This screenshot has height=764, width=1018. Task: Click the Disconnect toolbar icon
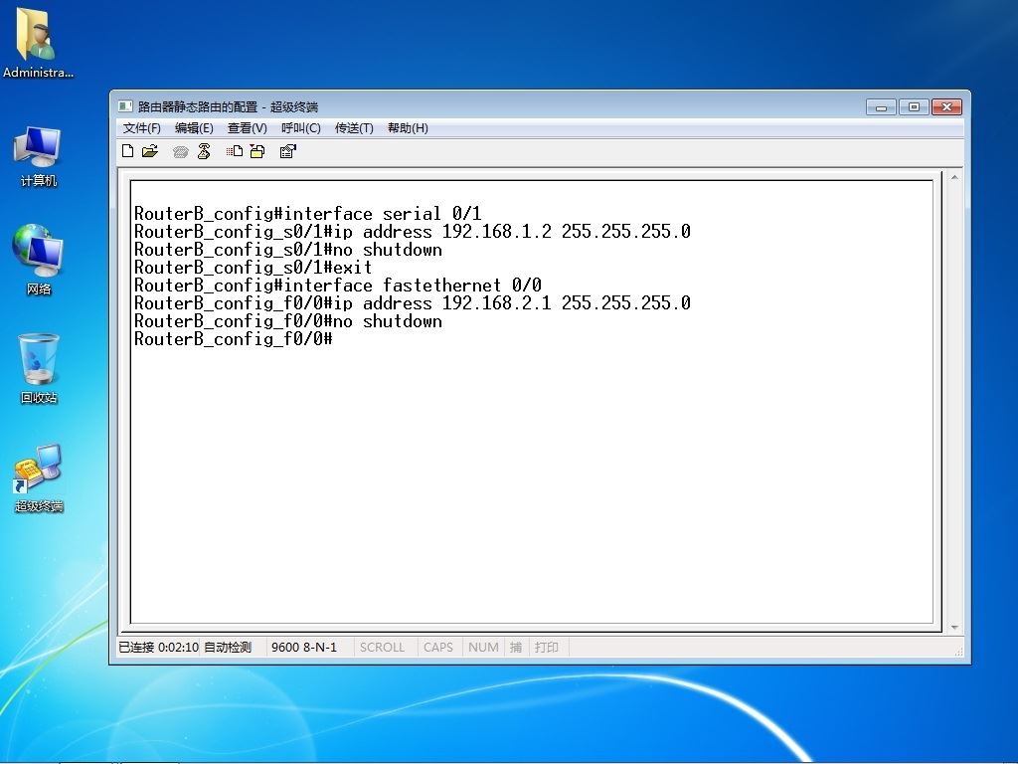pos(204,151)
